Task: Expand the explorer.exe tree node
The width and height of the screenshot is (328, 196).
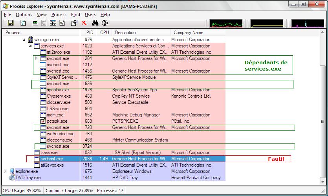Action: pos(5,171)
